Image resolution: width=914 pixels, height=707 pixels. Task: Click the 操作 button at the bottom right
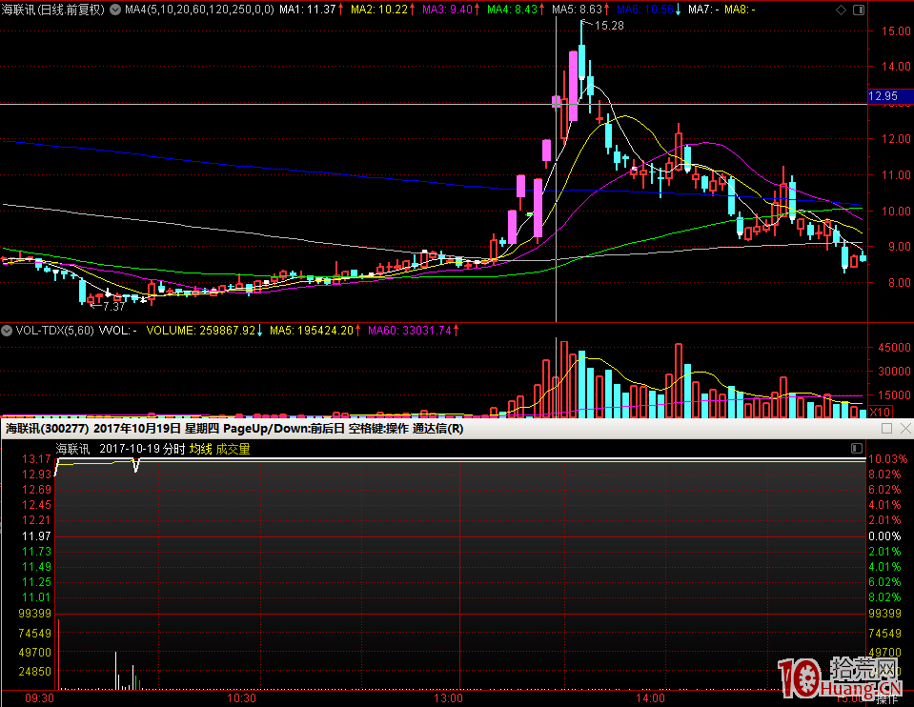[x=887, y=698]
